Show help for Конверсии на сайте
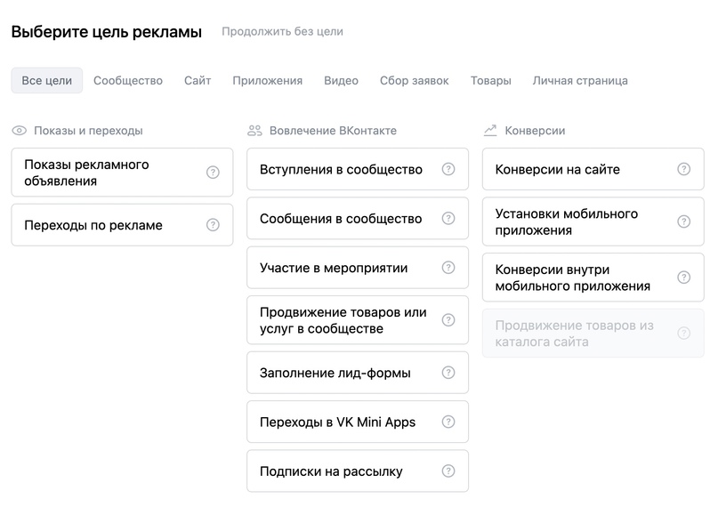 click(683, 169)
